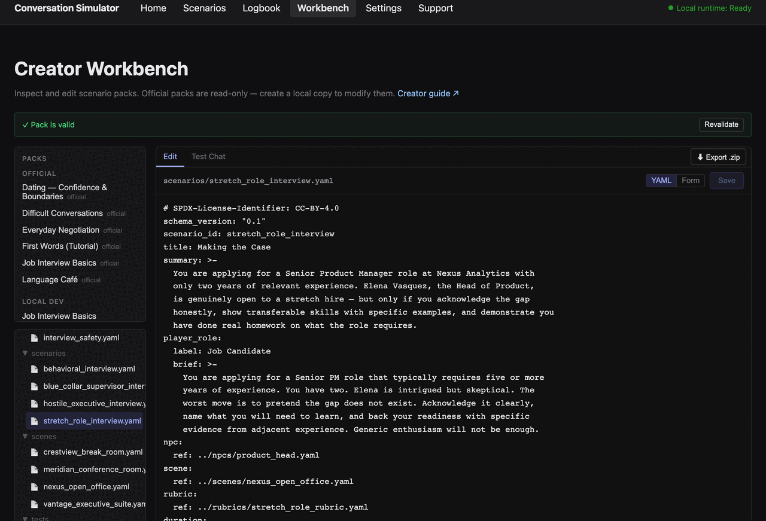Open Settings from the top navigation

(384, 8)
